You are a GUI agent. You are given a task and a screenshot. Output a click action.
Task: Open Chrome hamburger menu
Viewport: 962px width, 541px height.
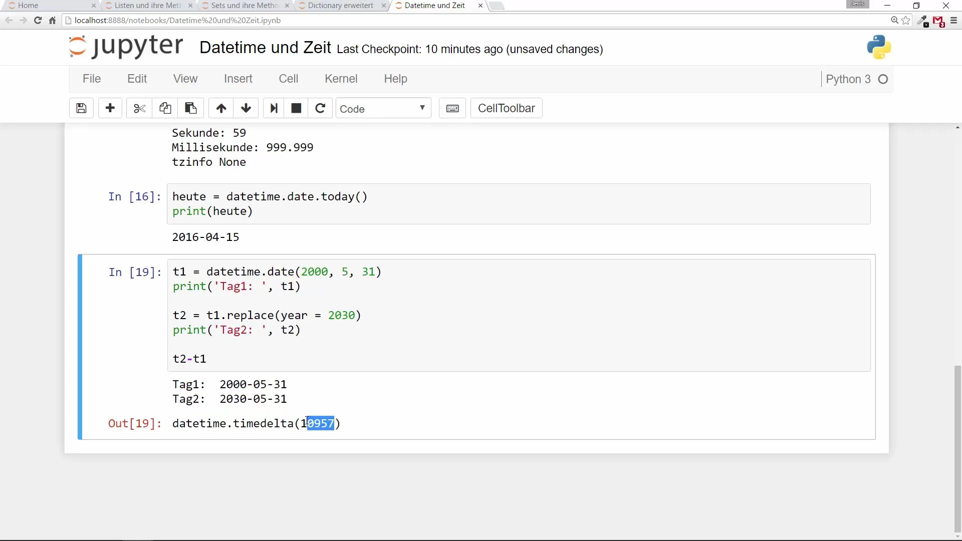tap(953, 21)
